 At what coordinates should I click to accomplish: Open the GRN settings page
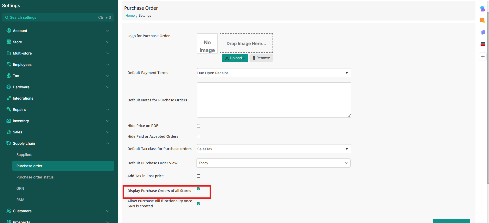pyautogui.click(x=20, y=188)
